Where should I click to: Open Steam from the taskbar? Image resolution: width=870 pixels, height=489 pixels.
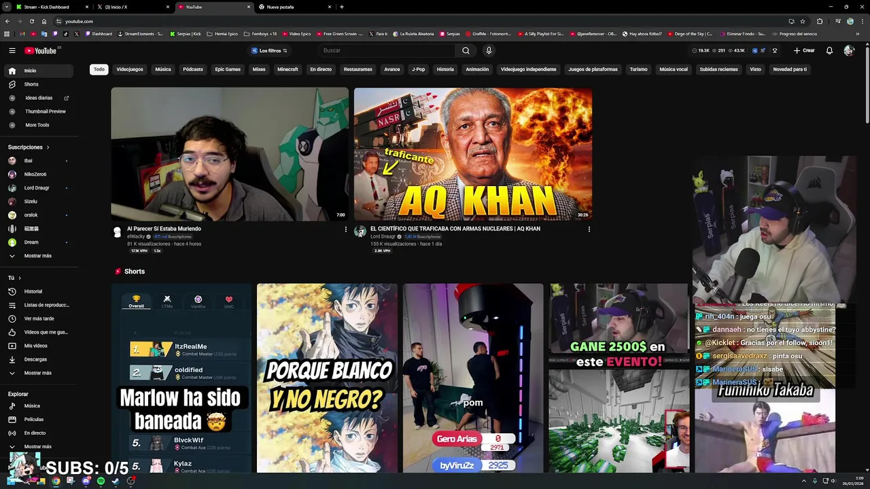tap(116, 481)
